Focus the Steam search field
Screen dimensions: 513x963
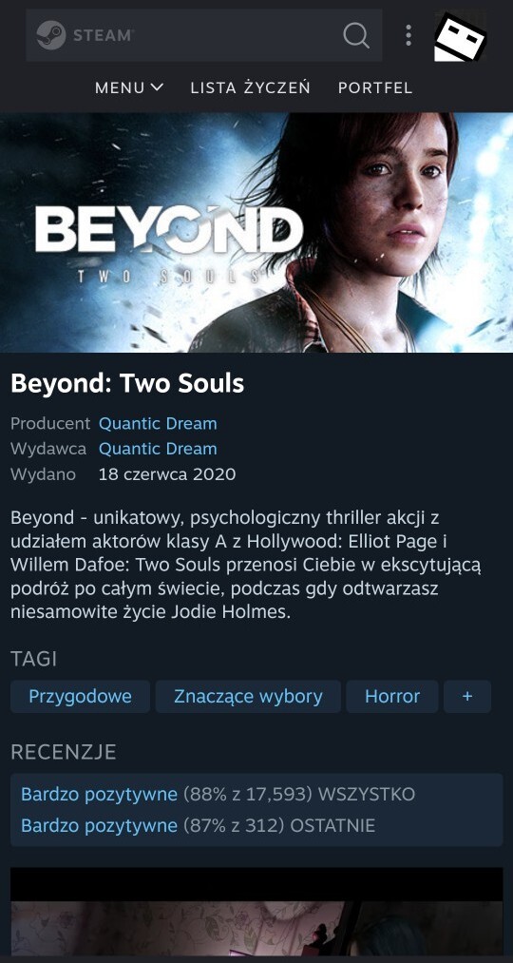pos(203,35)
